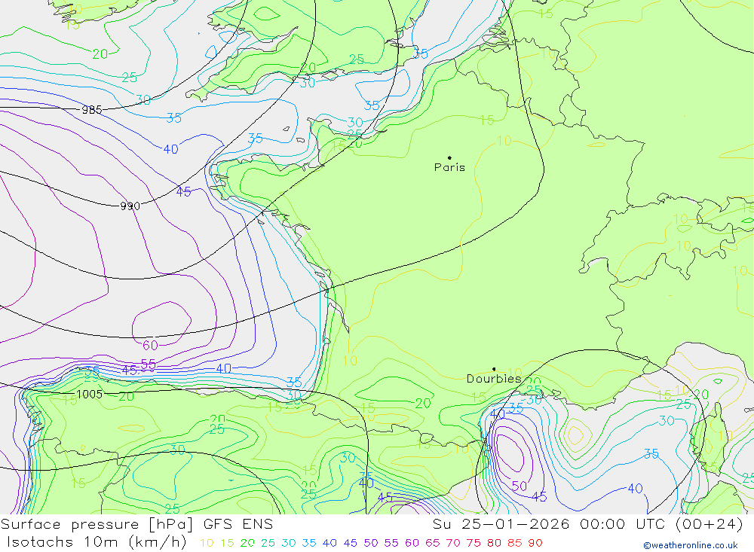754x552 pixels.
Task: Click the yellow 10 legend value
Action: tap(207, 543)
